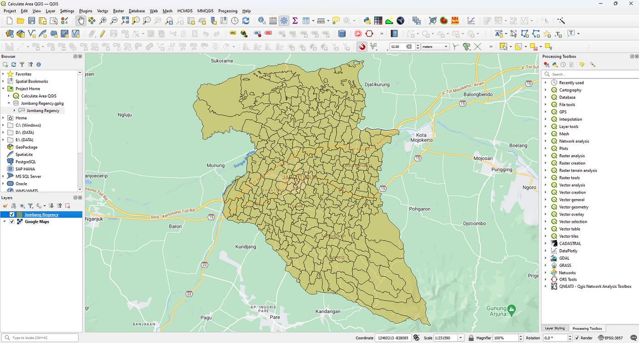Click the map Refresh icon
639x343 pixels.
click(x=246, y=20)
